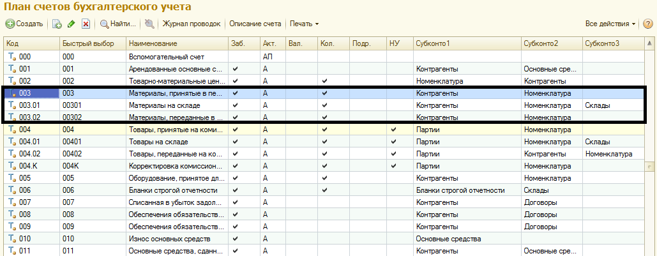This screenshot has height=256, width=657.
Task: Toggle the Заб. checkmark for account 001
Action: 236,69
